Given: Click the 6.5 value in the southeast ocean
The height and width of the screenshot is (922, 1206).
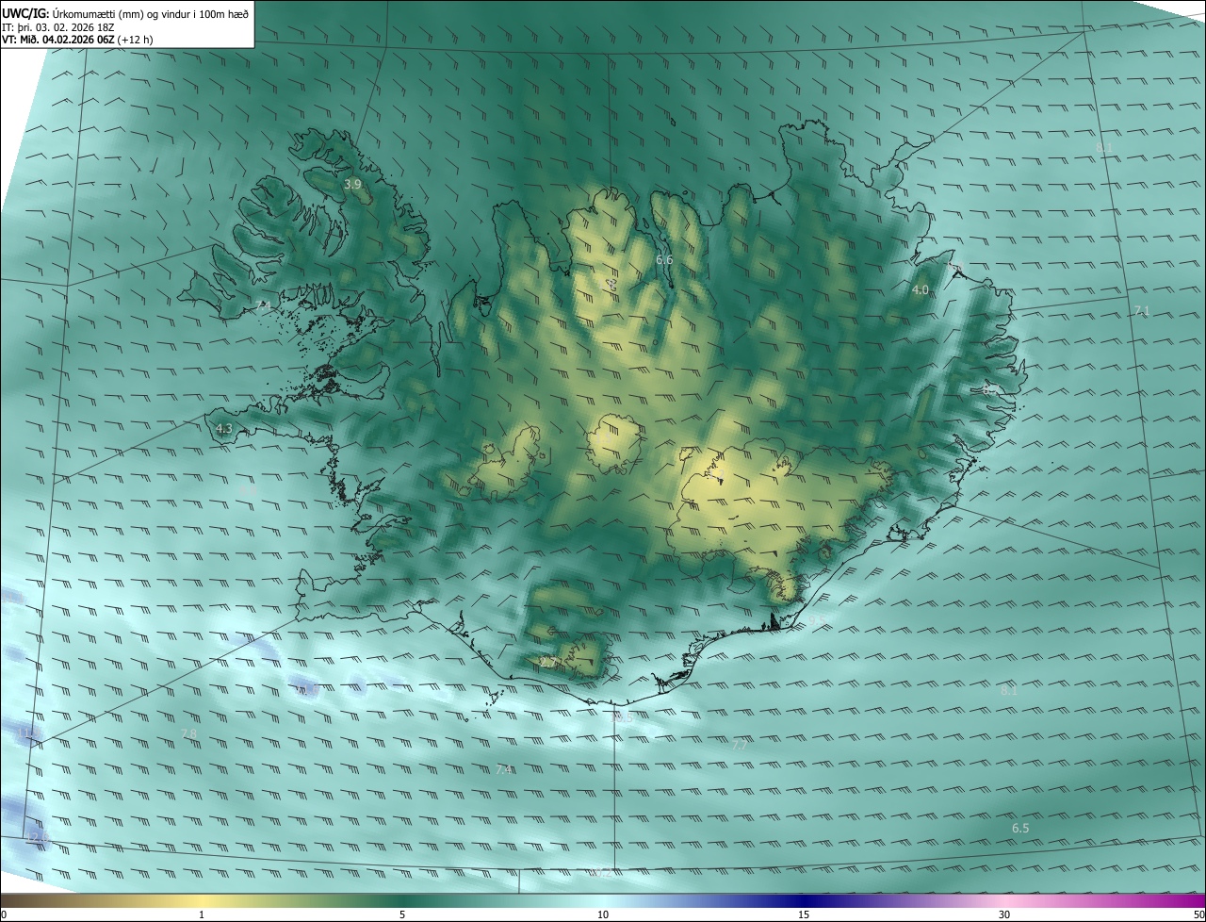Looking at the screenshot, I should point(1020,829).
